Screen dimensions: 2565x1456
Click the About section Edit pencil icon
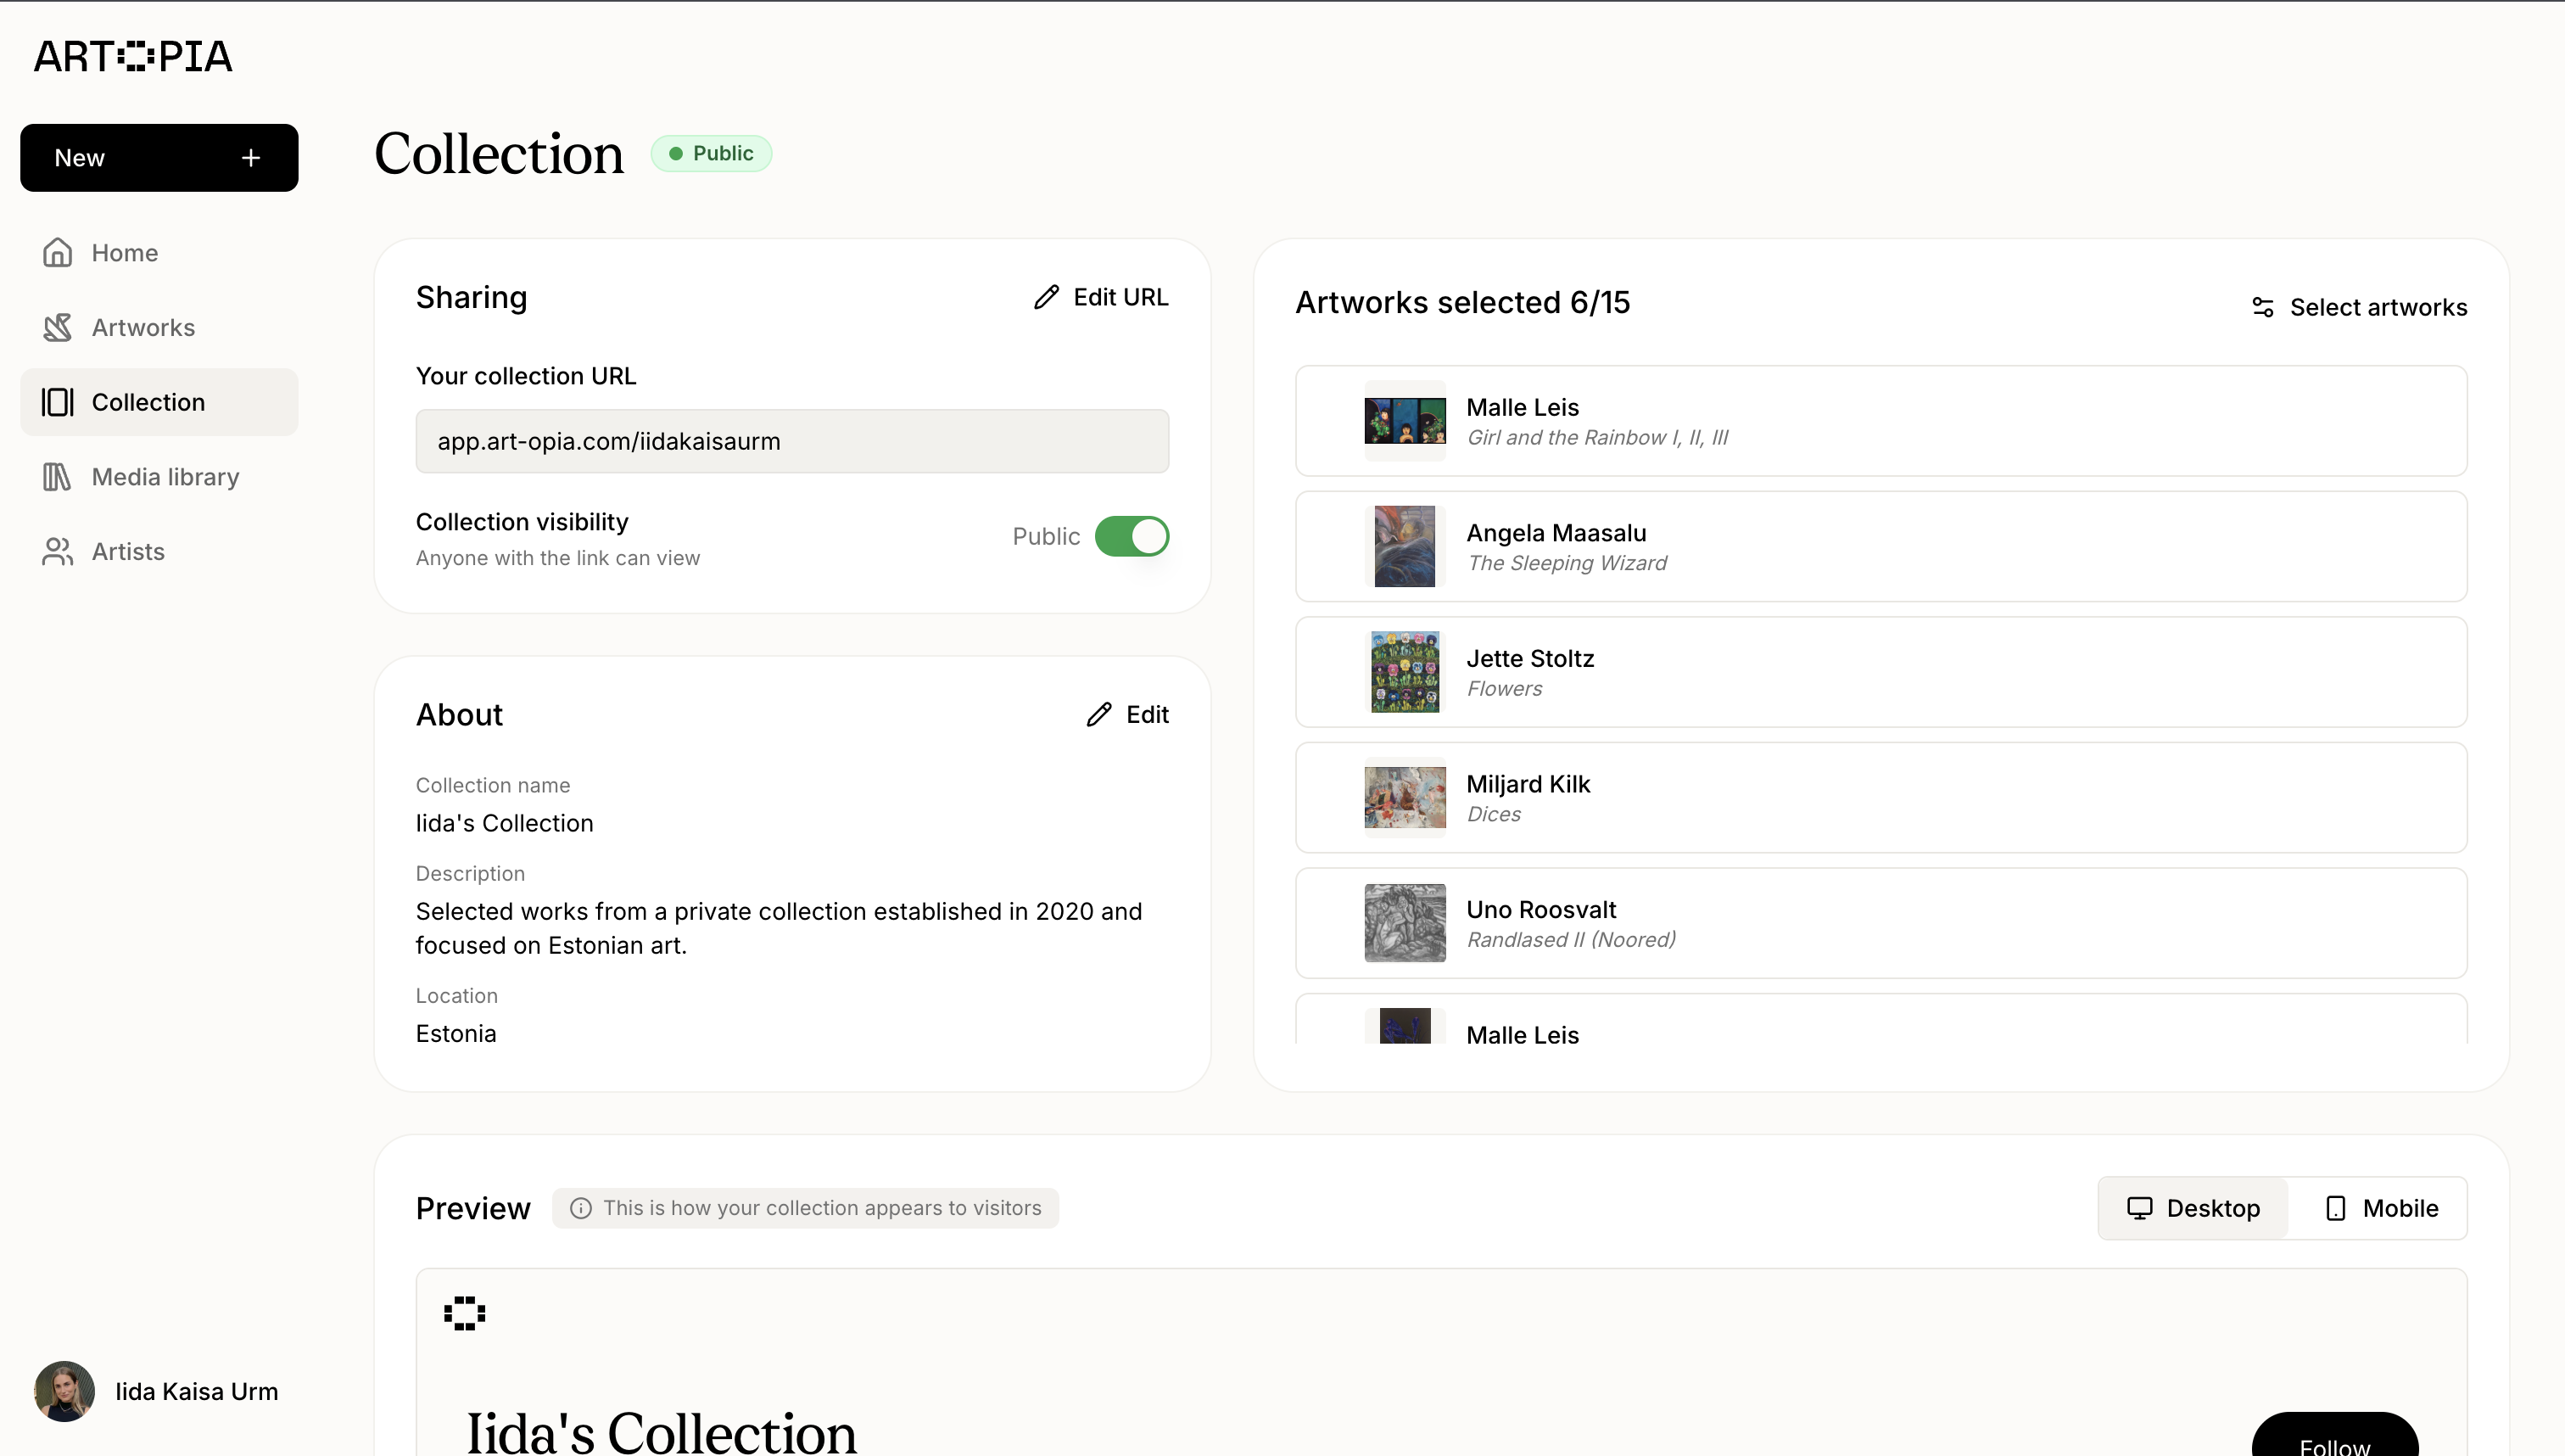click(1098, 714)
